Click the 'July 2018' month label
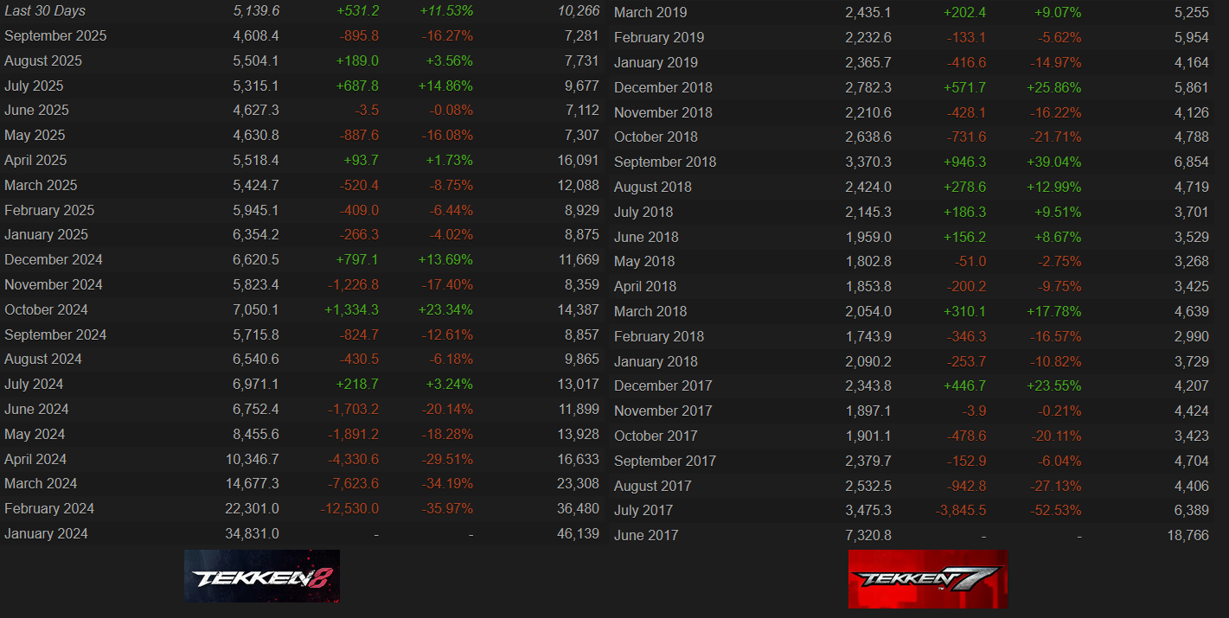Screen dimensions: 1229x618 tap(643, 212)
